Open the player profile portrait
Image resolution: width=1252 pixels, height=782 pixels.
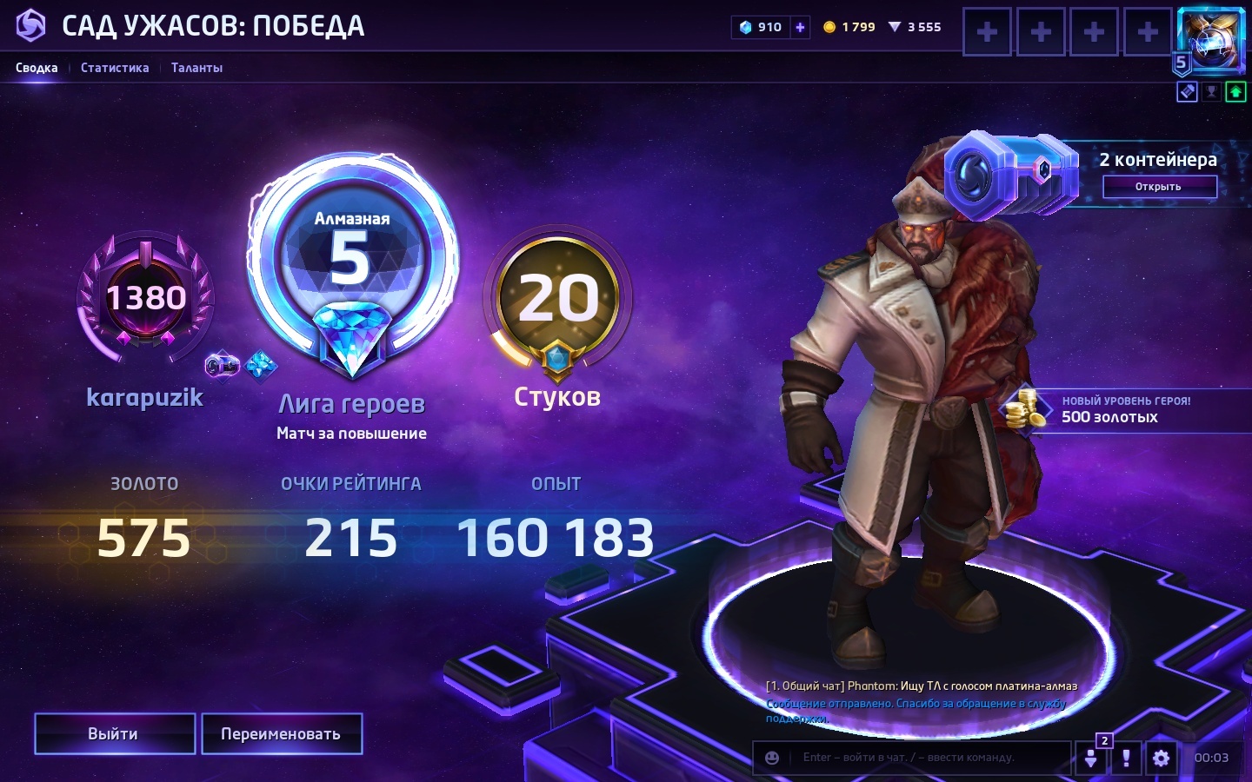[x=1211, y=41]
